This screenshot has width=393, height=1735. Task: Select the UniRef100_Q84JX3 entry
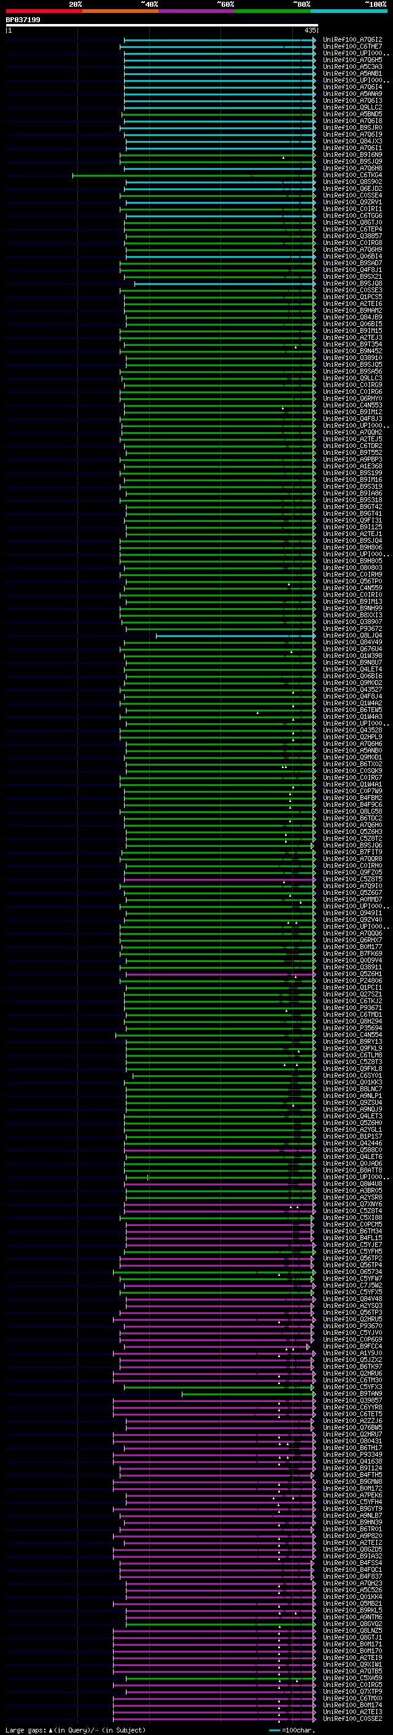[x=352, y=142]
